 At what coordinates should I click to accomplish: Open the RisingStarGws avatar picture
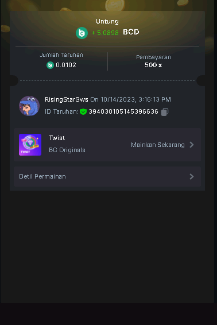pyautogui.click(x=29, y=106)
